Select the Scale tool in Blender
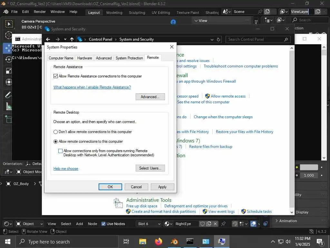 pos(9,71)
